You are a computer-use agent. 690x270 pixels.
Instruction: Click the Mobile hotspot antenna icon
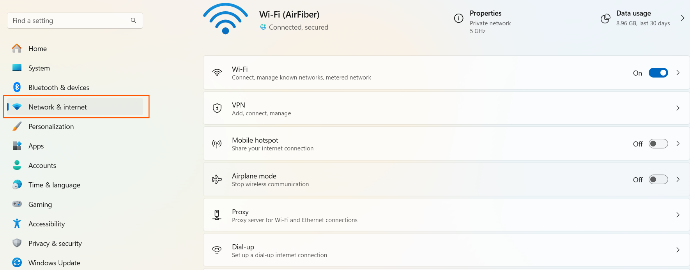click(x=217, y=144)
